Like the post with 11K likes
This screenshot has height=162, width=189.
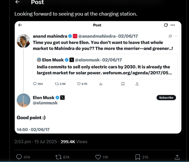[x=98, y=157]
